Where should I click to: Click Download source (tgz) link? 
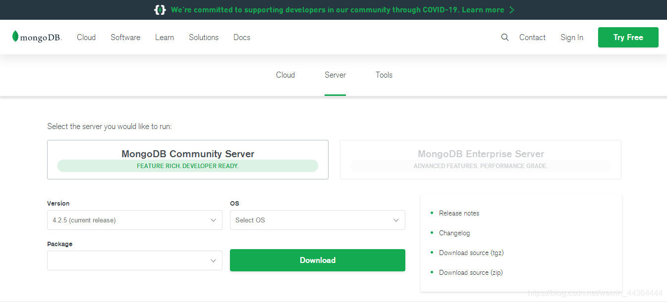[471, 253]
